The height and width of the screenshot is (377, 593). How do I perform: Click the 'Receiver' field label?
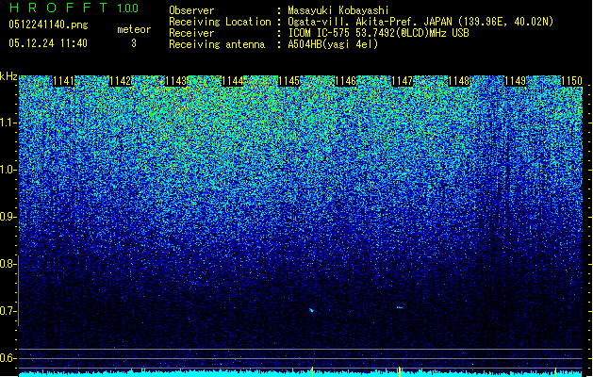click(x=191, y=33)
